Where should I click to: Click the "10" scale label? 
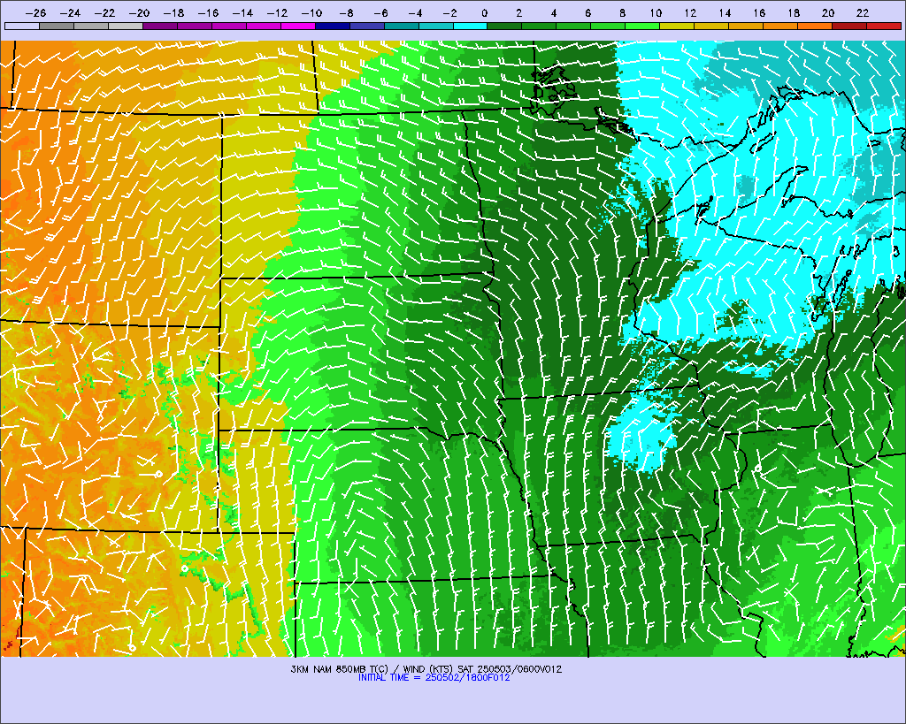point(656,12)
